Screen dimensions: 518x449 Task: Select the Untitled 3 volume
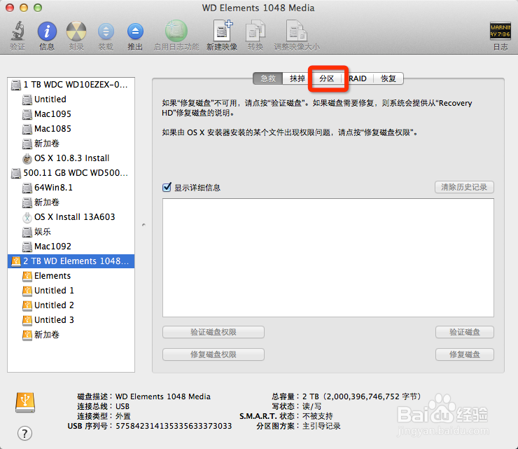pos(71,320)
